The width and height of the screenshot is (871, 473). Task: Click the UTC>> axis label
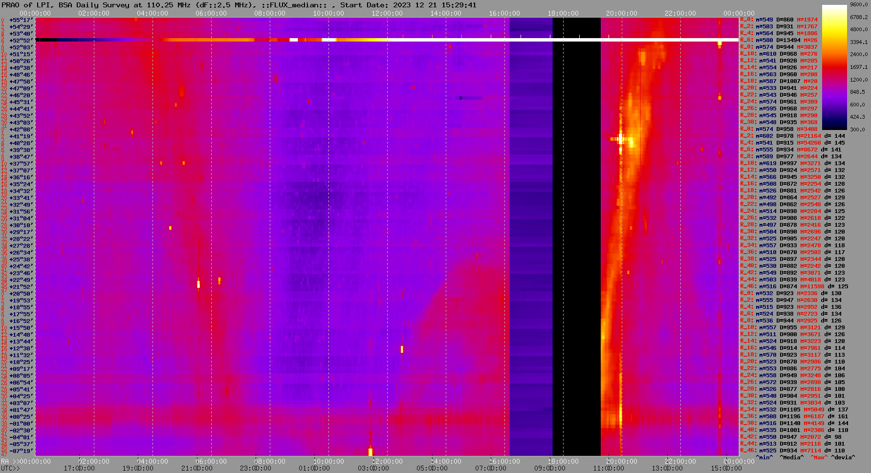click(x=11, y=468)
